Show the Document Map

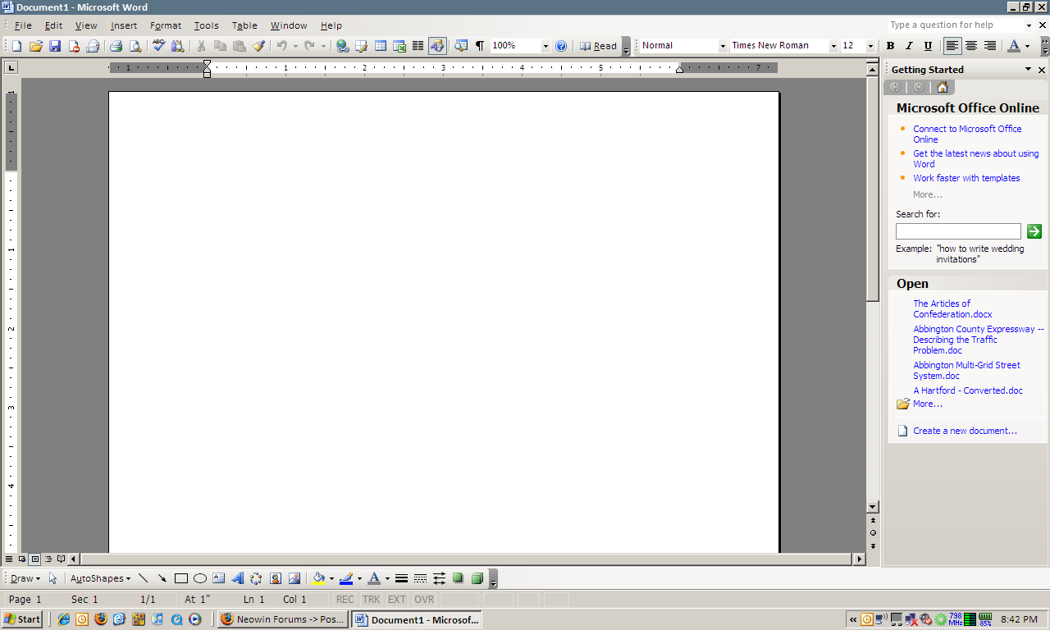pyautogui.click(x=461, y=46)
